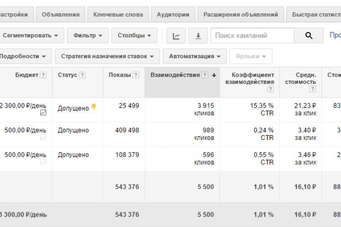
Task: Switch to the Объявления tab
Action: [x=61, y=15]
